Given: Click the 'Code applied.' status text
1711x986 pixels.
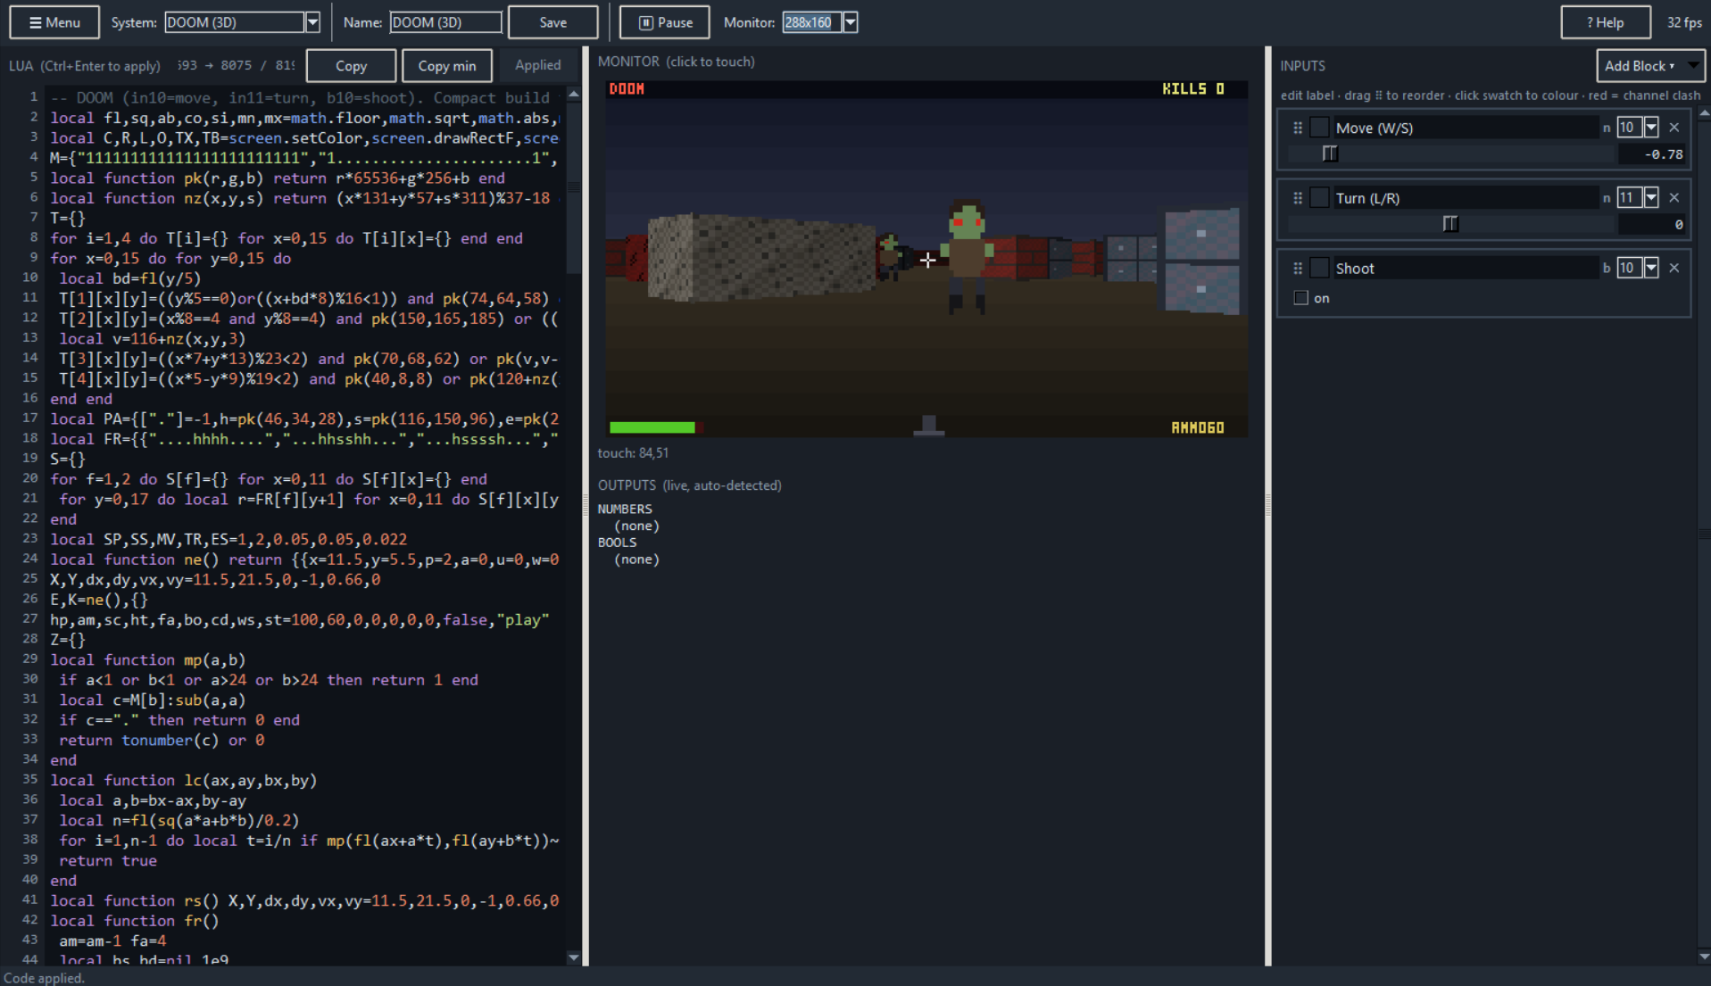Looking at the screenshot, I should pos(45,978).
